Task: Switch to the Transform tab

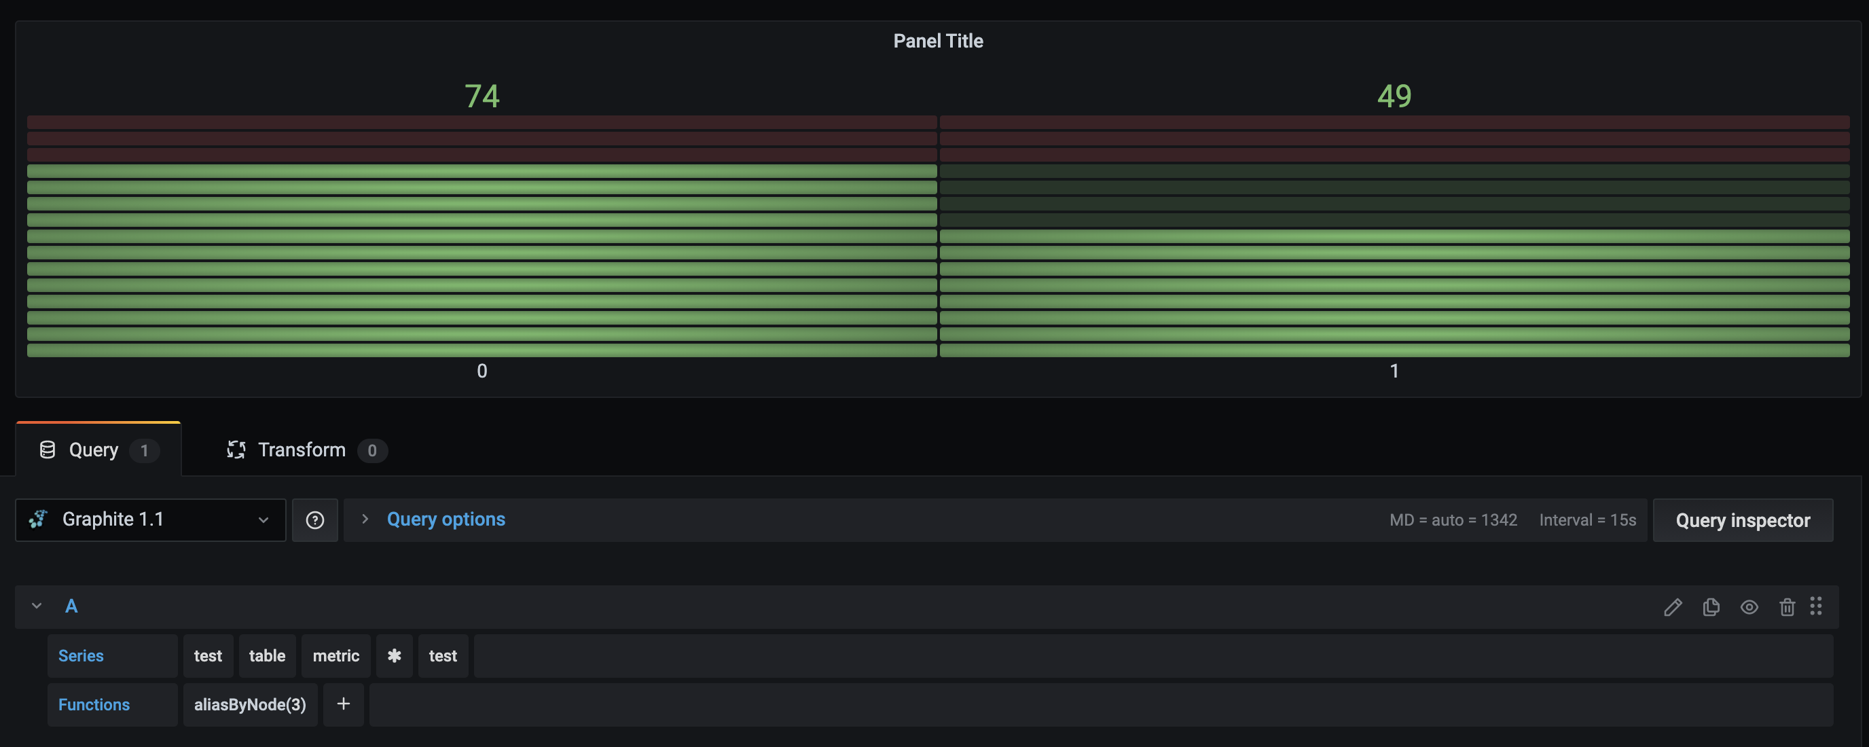Action: click(301, 450)
